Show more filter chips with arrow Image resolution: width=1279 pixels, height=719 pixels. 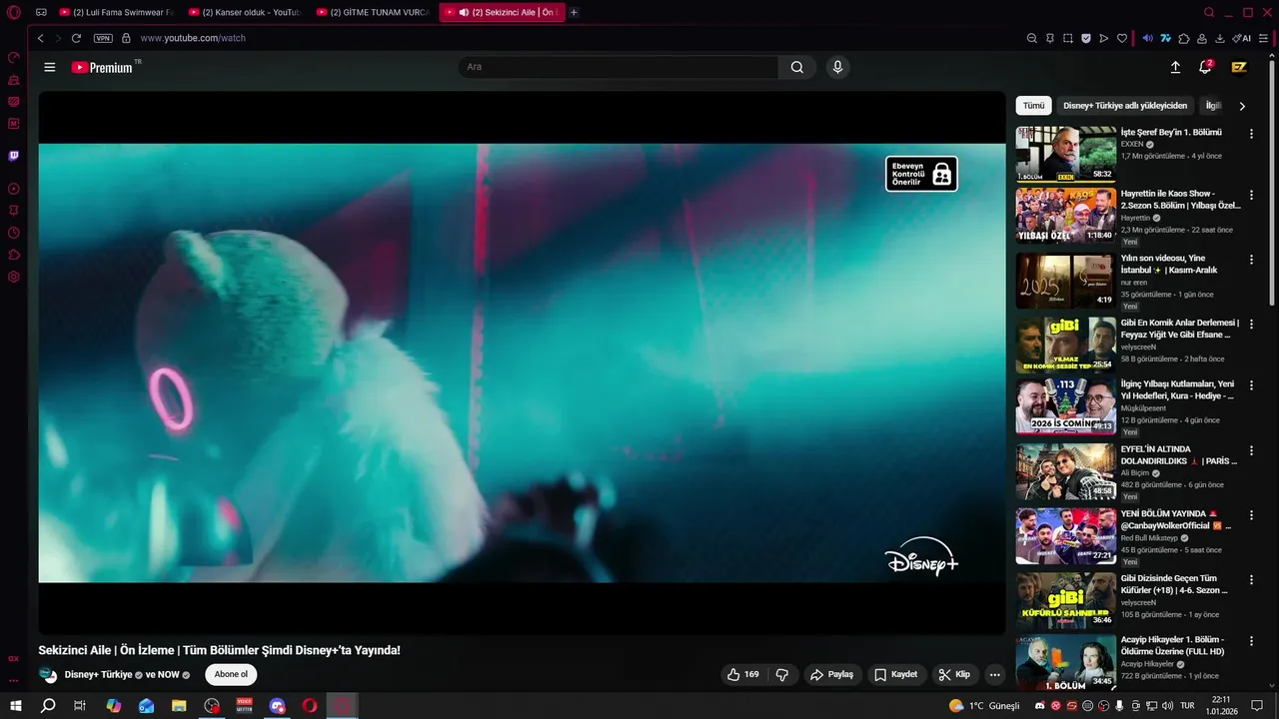click(1242, 105)
